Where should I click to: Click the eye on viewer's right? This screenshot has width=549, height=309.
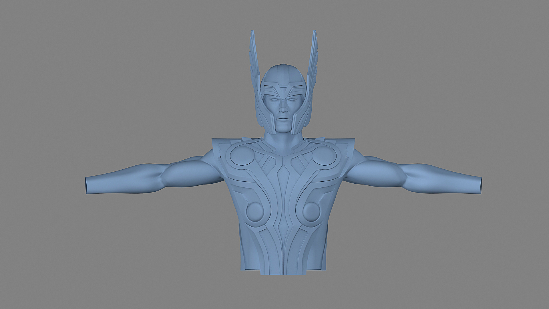[292, 99]
